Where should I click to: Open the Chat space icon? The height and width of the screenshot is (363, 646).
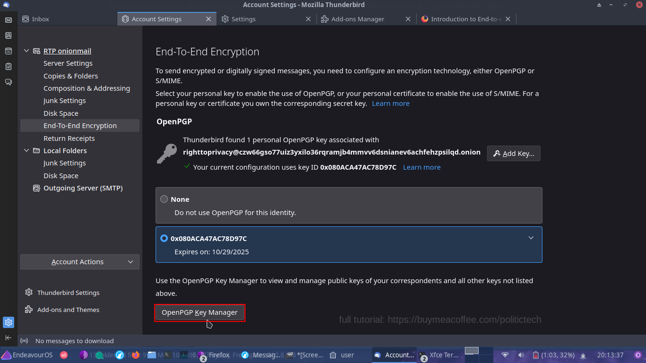coord(8,82)
